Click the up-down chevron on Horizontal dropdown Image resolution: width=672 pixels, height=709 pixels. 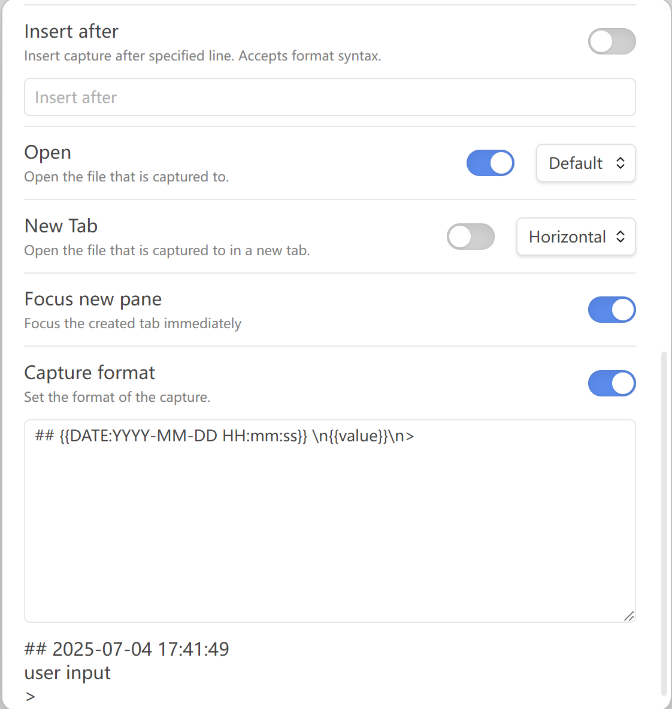[620, 237]
